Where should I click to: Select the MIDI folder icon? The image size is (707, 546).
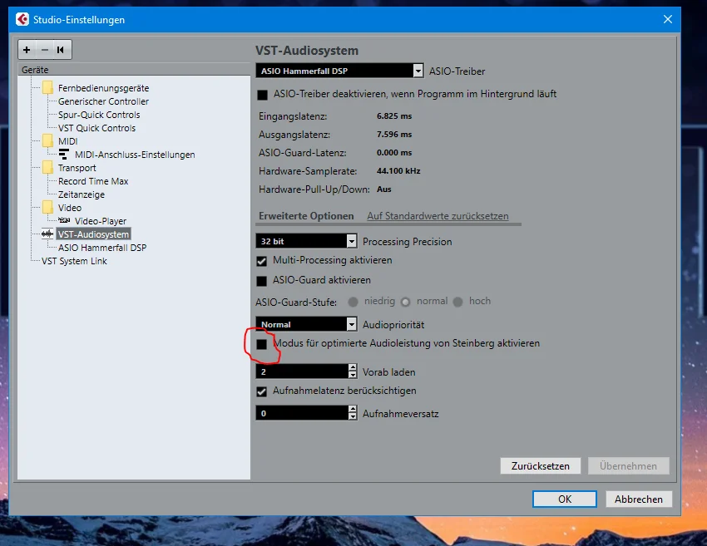tap(47, 141)
